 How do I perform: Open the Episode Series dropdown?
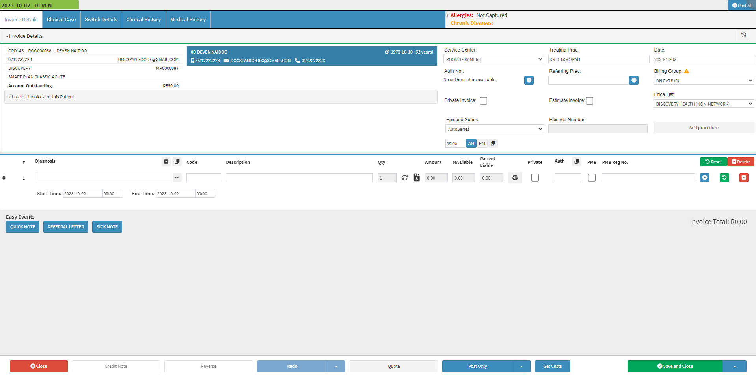tap(495, 129)
